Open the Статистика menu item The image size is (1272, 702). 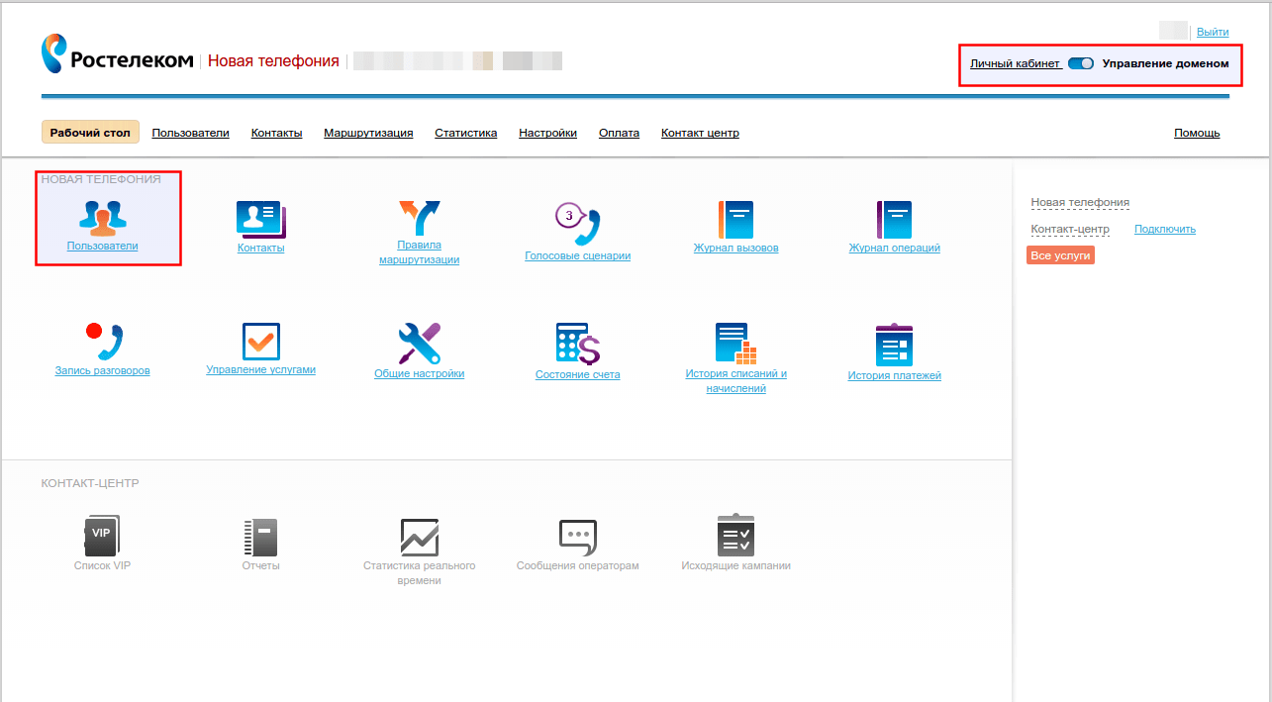pos(466,133)
